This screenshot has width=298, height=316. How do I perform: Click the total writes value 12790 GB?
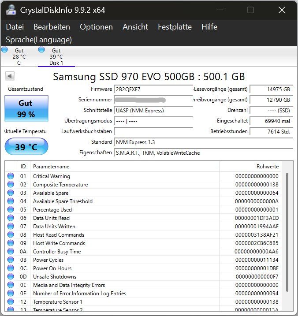[272, 100]
